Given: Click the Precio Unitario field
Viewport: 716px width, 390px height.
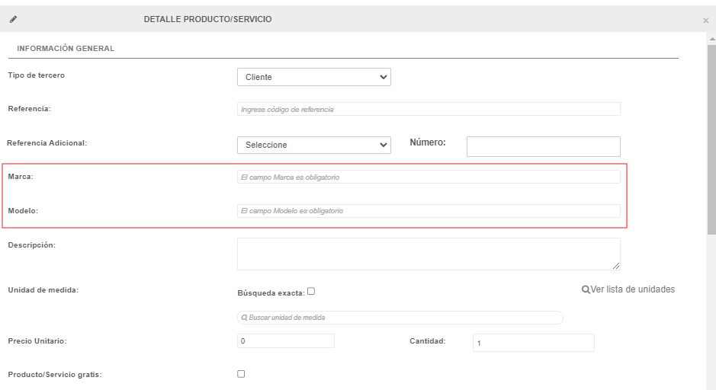Looking at the screenshot, I should (286, 341).
